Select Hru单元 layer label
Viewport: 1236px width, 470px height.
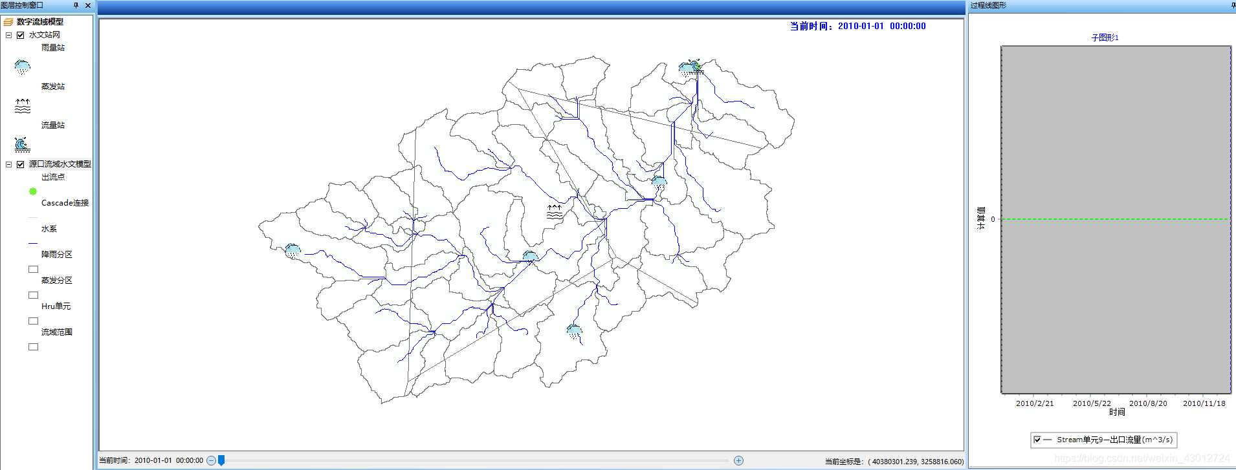[56, 306]
